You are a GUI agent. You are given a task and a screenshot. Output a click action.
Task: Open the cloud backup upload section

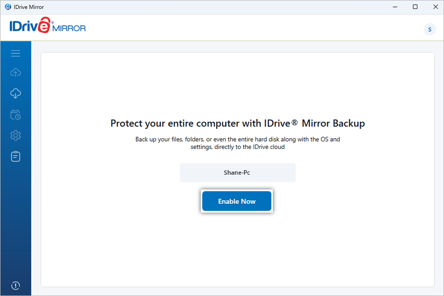[x=15, y=73]
